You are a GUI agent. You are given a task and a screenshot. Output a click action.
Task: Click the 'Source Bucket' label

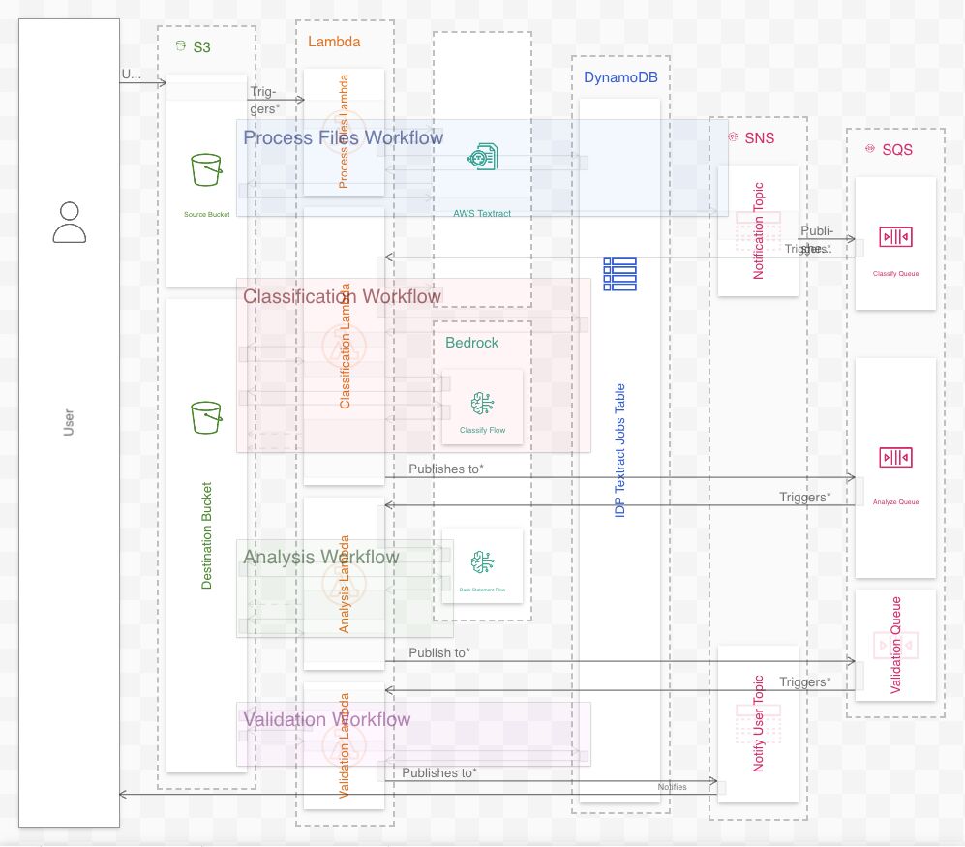(x=206, y=214)
